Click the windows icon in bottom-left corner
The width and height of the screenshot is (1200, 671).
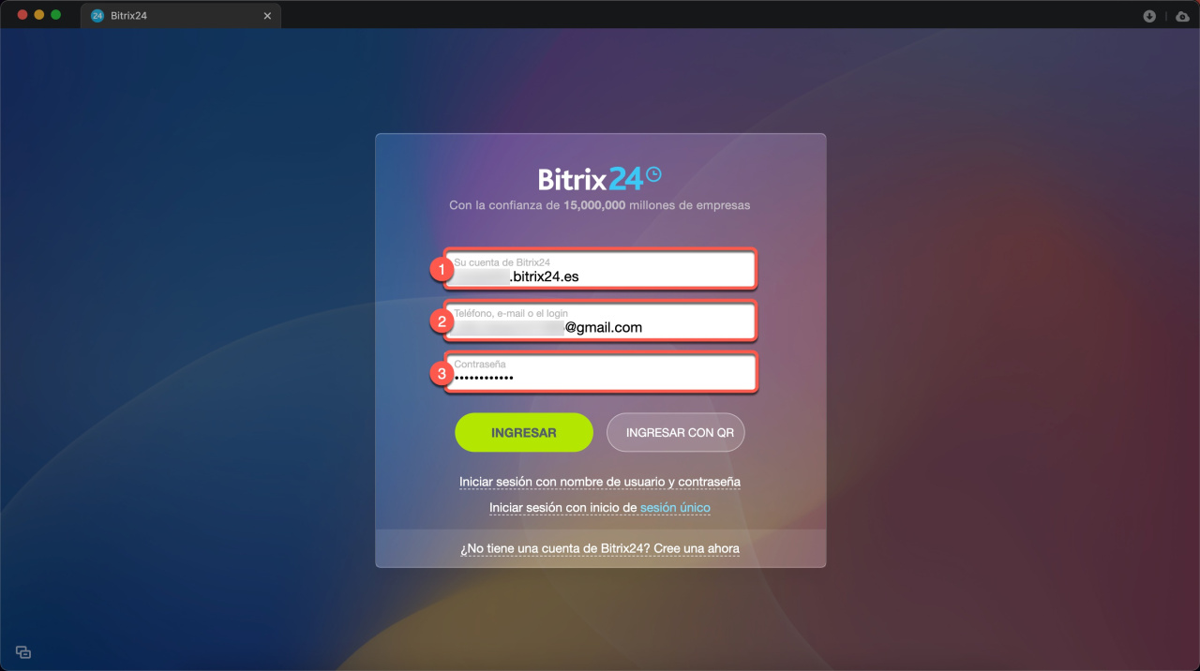tap(23, 652)
